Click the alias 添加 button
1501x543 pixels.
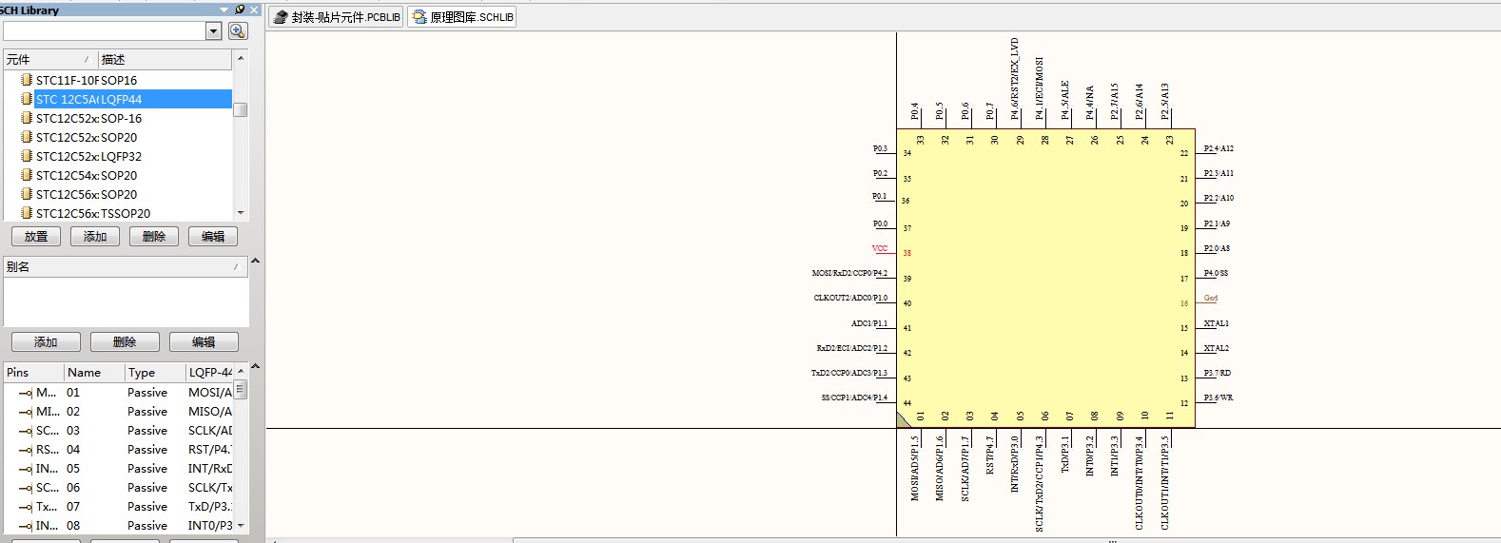46,342
